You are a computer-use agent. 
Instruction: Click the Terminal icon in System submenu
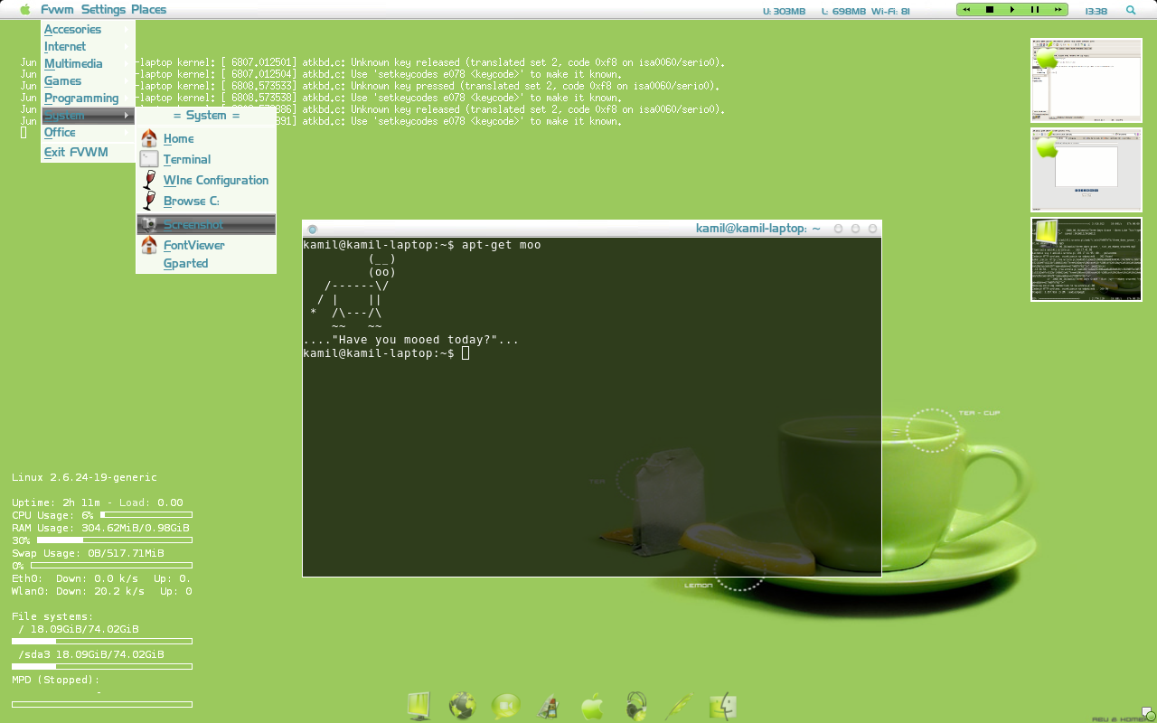click(149, 159)
